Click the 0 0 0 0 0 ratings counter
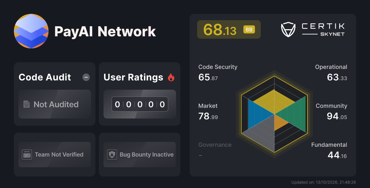This screenshot has height=188, width=370. [x=140, y=104]
